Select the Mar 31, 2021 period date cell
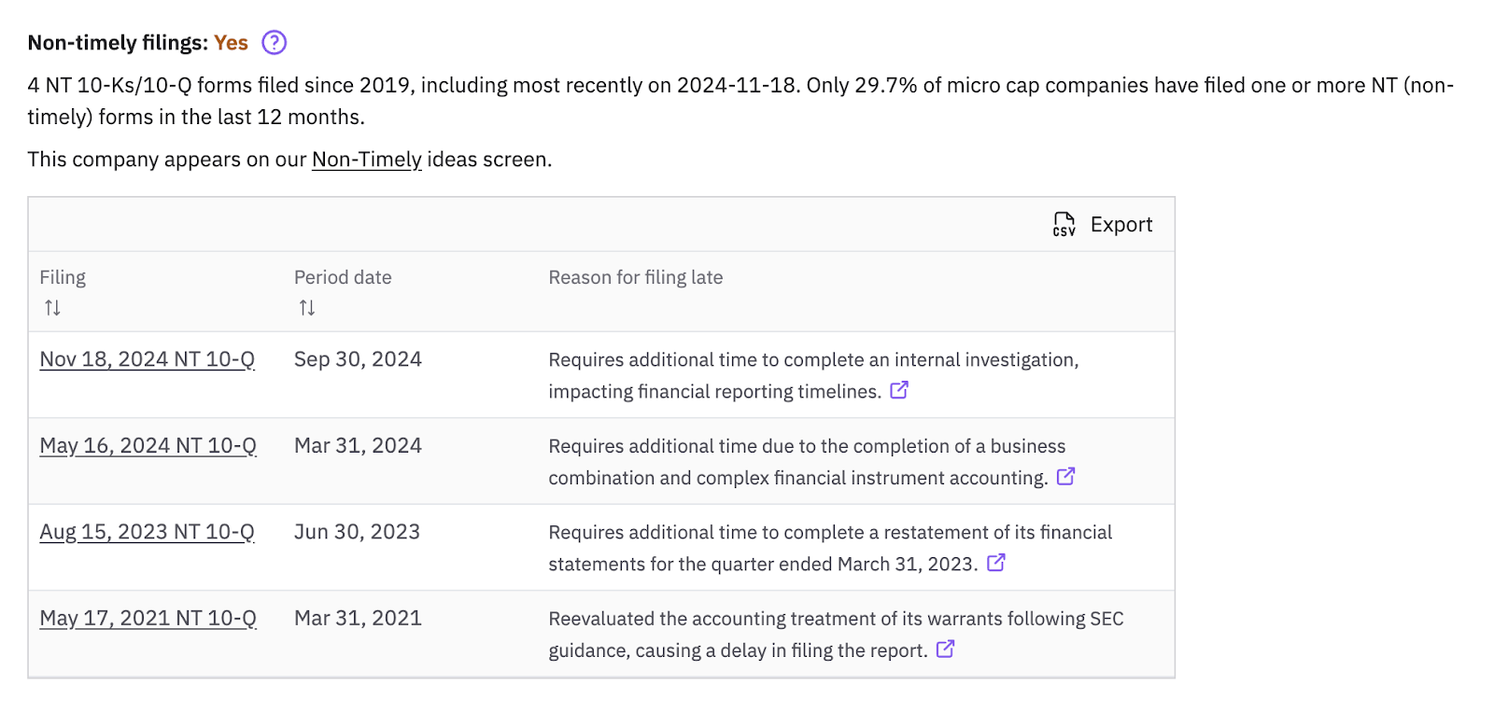This screenshot has width=1494, height=713. coord(358,618)
